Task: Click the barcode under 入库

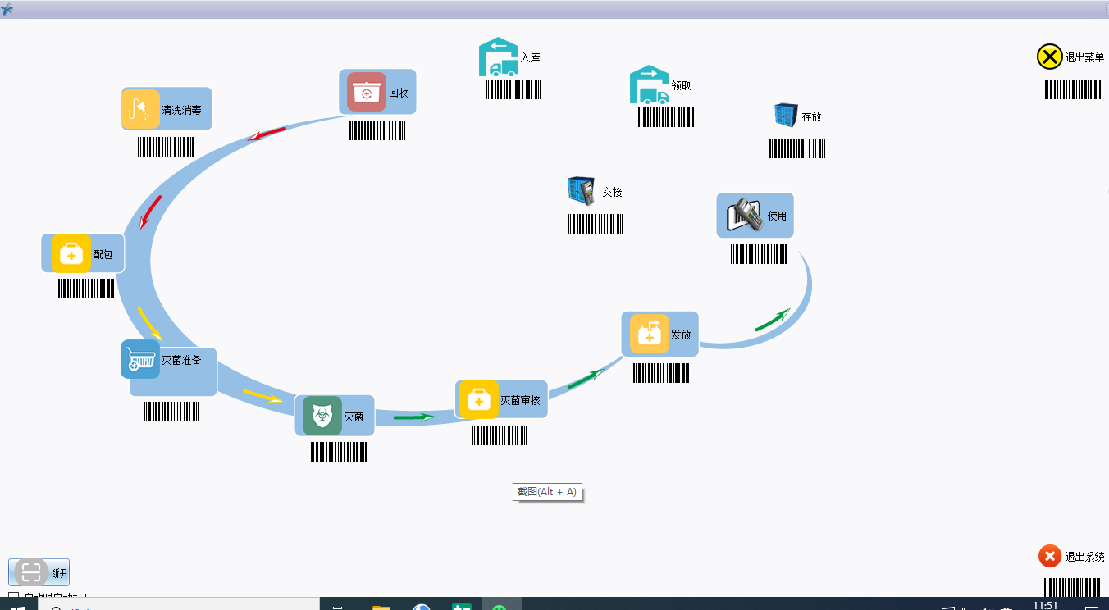Action: pos(513,89)
